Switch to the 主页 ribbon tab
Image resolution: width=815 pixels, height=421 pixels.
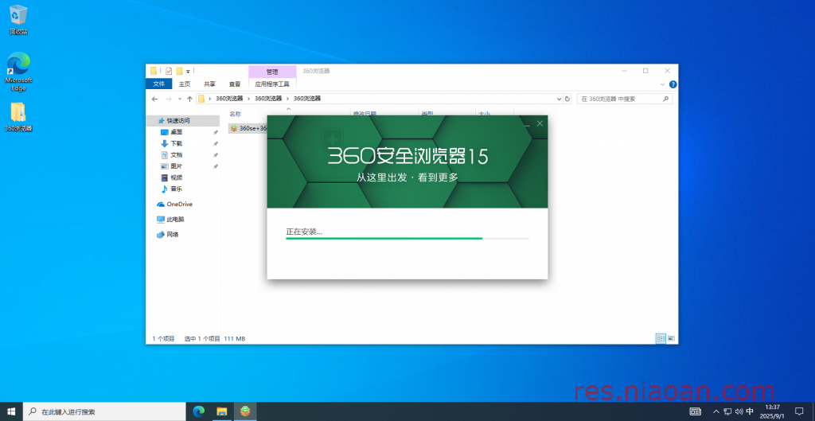[185, 84]
